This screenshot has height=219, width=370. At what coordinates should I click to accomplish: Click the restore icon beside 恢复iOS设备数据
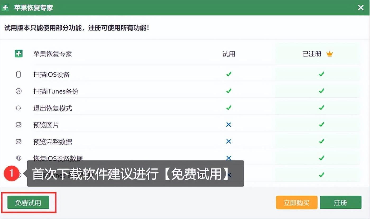18,158
